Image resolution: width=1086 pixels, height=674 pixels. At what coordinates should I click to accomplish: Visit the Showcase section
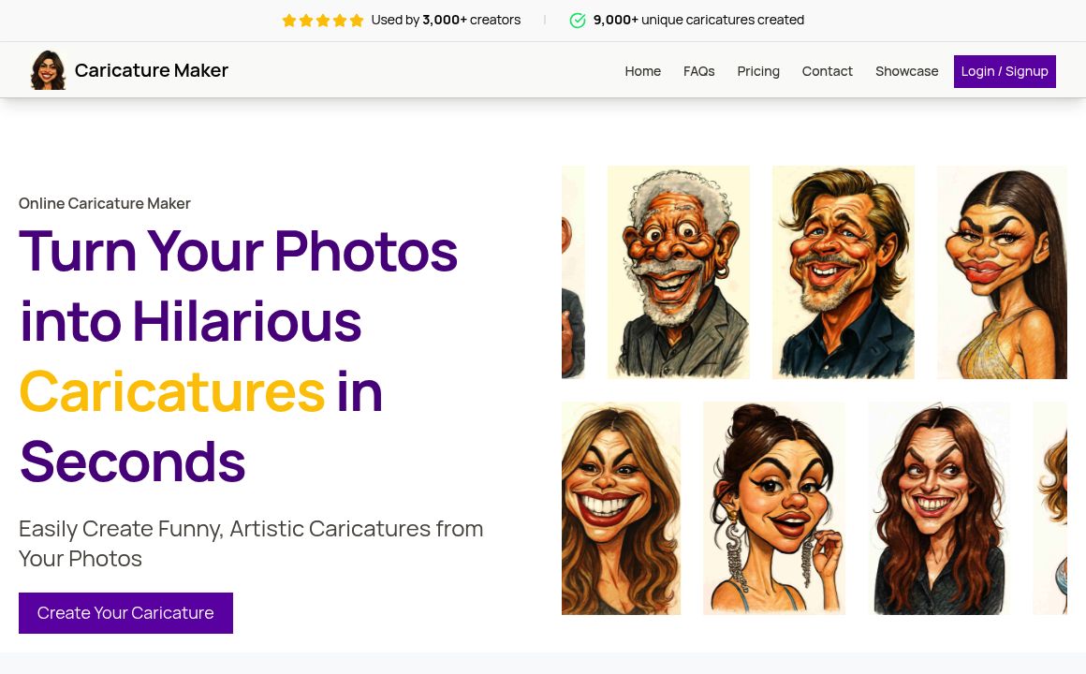pyautogui.click(x=906, y=70)
